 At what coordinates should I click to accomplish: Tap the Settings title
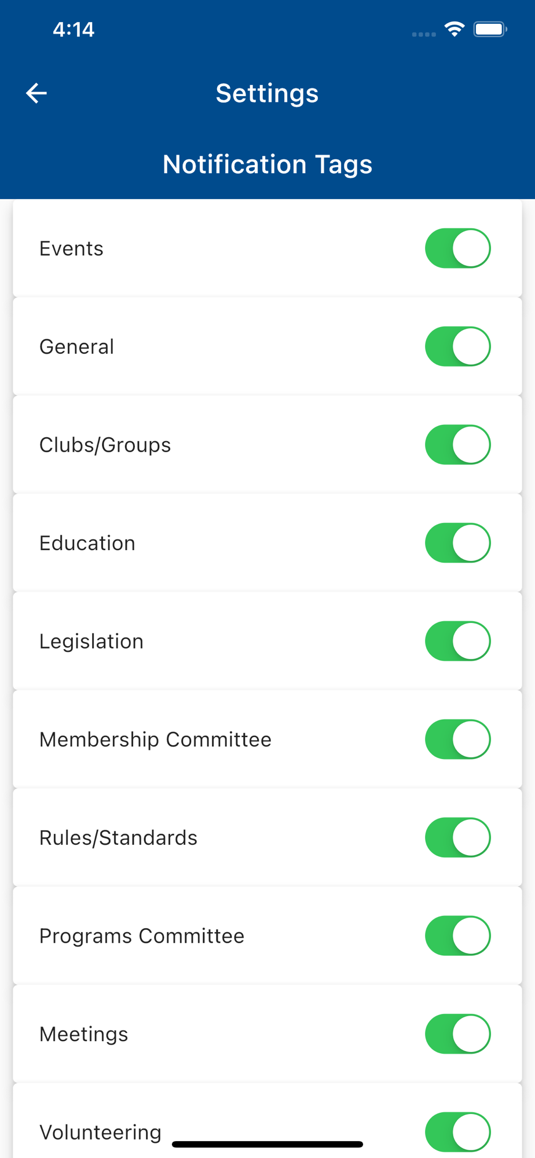[x=267, y=93]
